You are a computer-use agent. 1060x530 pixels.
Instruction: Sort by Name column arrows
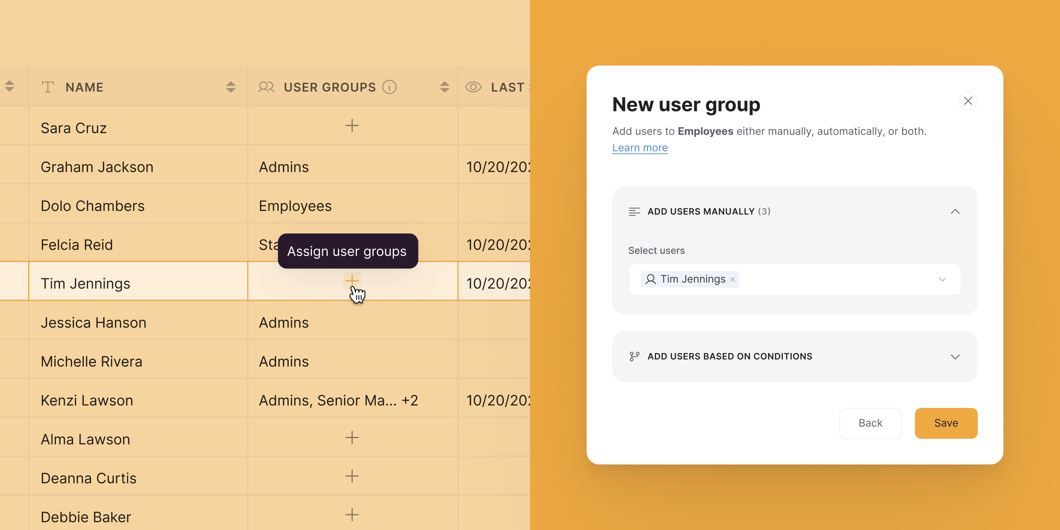pos(231,87)
